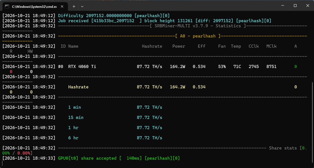Click the "MClk" column header
314x168 pixels.
(271, 46)
